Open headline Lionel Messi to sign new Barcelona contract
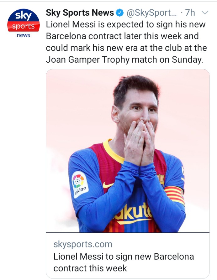 (x=124, y=262)
